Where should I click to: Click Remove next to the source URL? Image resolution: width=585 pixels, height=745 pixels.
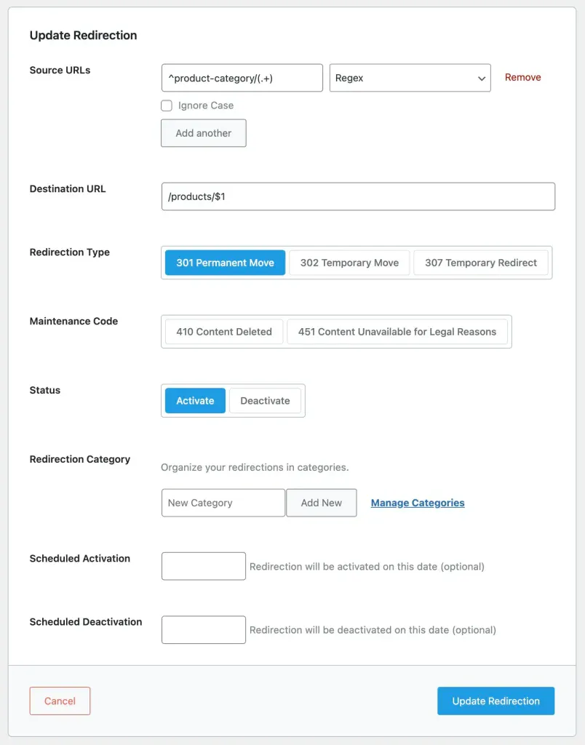click(x=522, y=77)
